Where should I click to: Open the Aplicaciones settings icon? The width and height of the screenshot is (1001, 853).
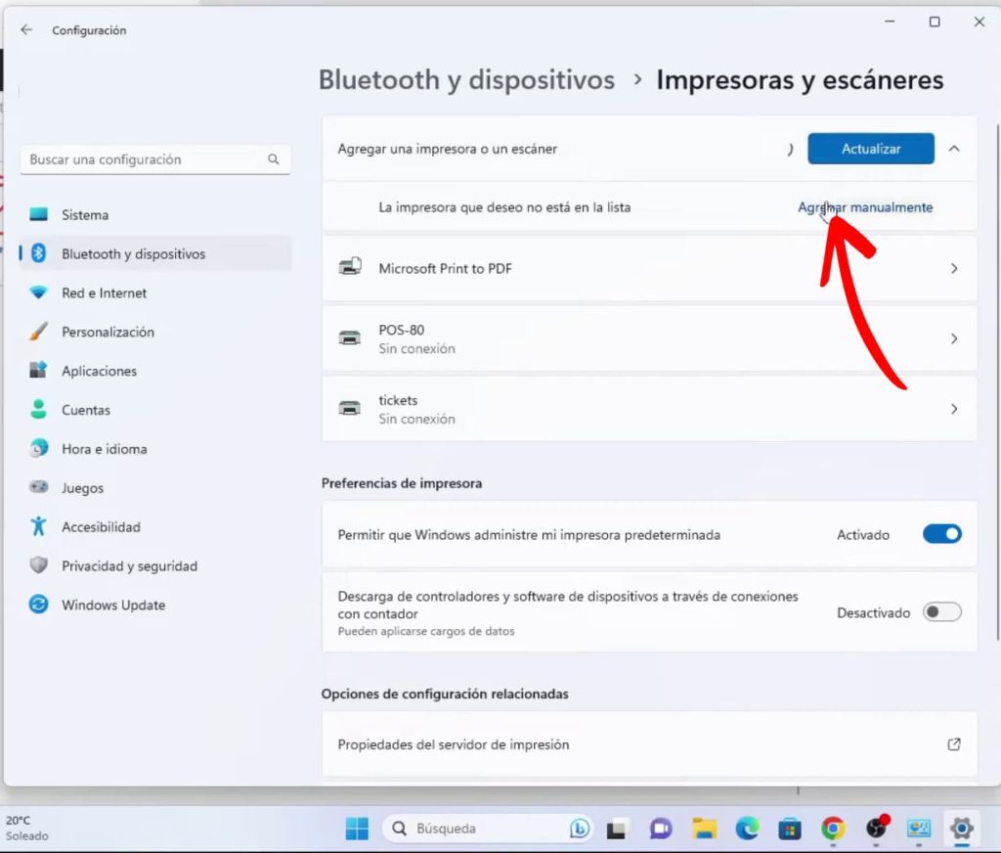[39, 370]
